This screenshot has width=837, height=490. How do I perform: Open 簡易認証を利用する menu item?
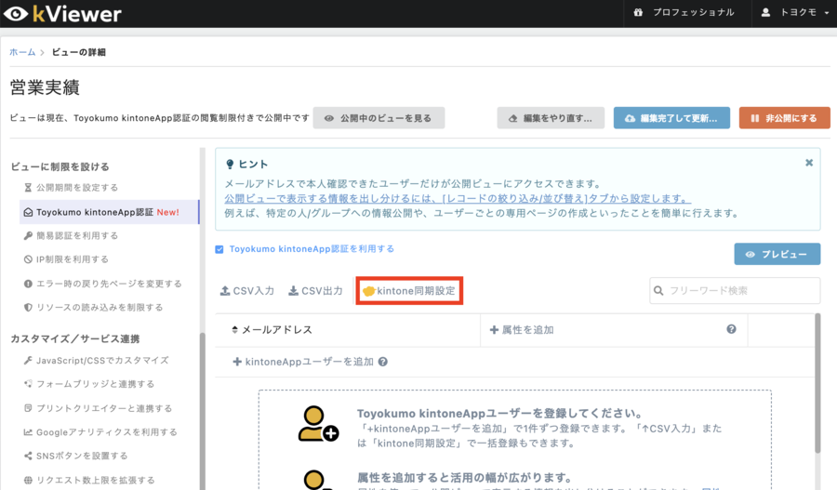[77, 235]
